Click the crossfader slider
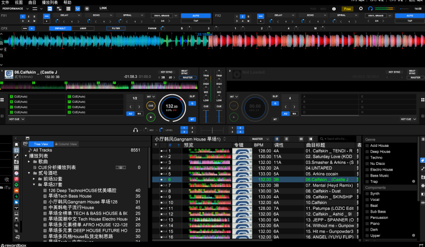The height and width of the screenshot is (247, 425). click(212, 130)
